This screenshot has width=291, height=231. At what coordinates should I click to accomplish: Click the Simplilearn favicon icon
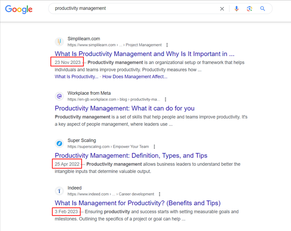click(x=59, y=42)
